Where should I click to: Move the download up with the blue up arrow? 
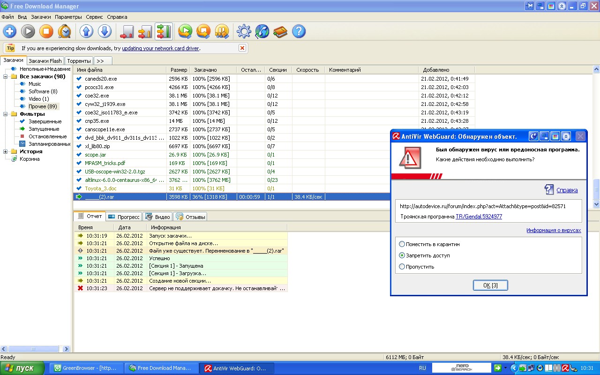point(86,31)
